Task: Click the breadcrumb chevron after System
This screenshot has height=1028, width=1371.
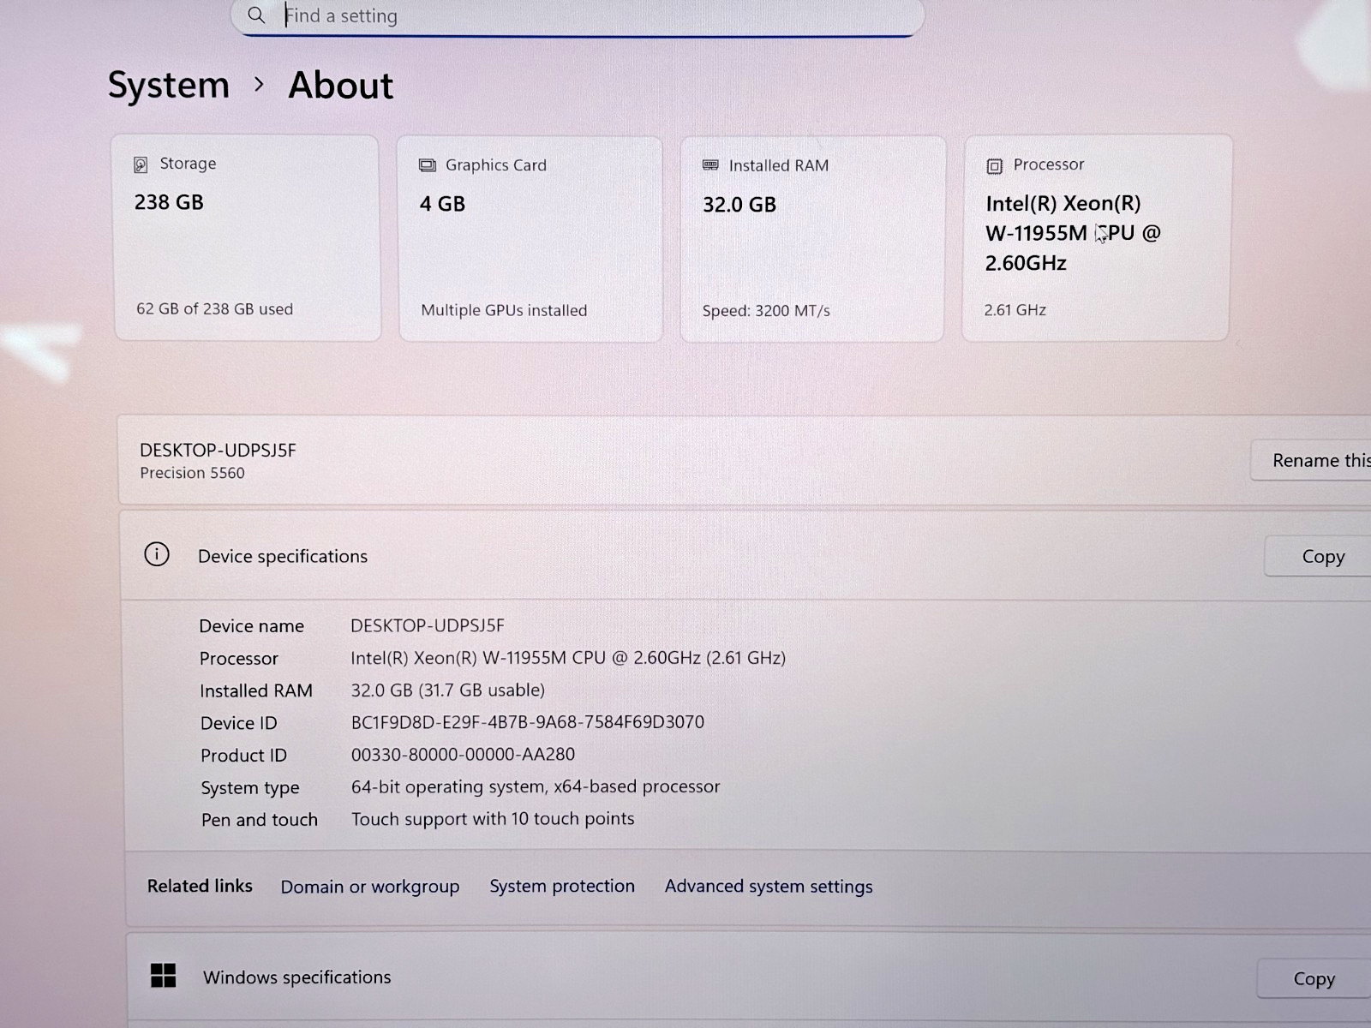Action: pos(259,85)
